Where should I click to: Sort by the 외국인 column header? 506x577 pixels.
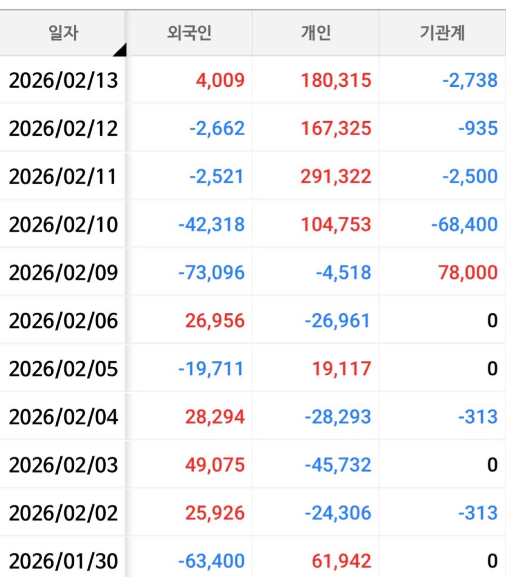pyautogui.click(x=189, y=33)
